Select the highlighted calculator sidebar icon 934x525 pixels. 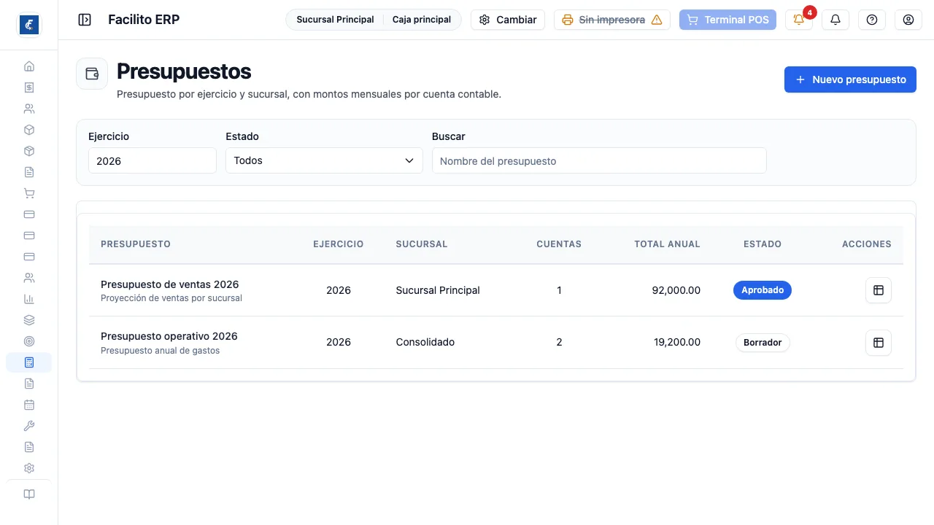click(x=29, y=362)
